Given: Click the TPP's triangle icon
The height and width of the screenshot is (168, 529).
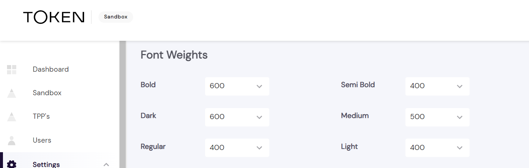Looking at the screenshot, I should [x=12, y=117].
